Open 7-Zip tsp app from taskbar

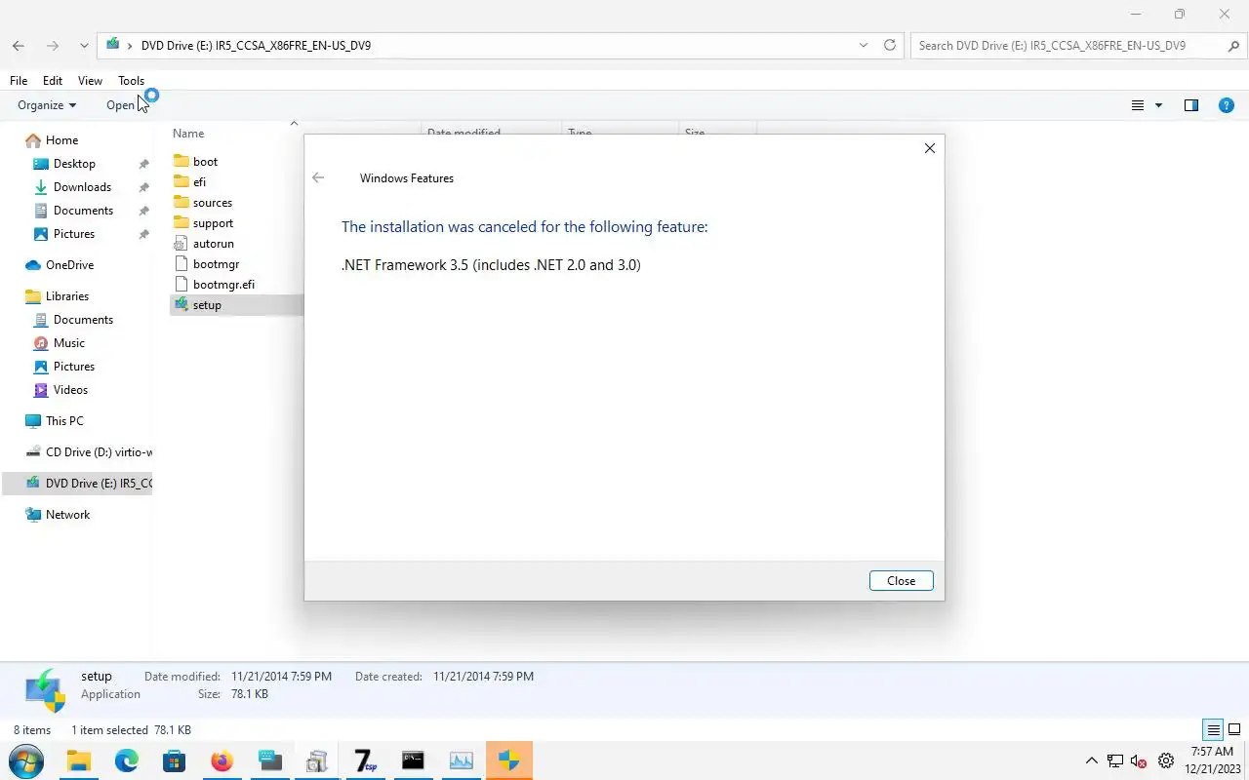[366, 760]
